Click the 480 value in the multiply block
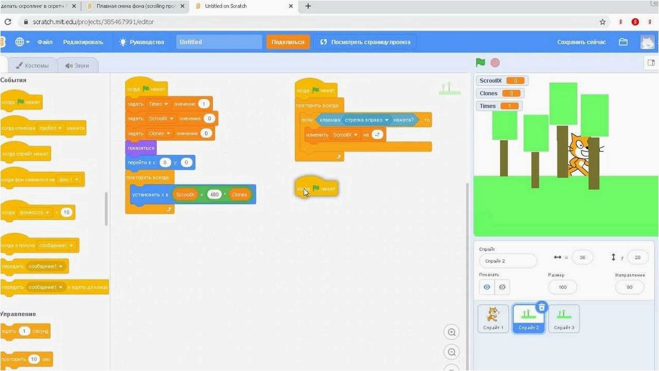Image resolution: width=659 pixels, height=371 pixels. (x=214, y=195)
